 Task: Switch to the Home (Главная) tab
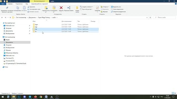10,4
